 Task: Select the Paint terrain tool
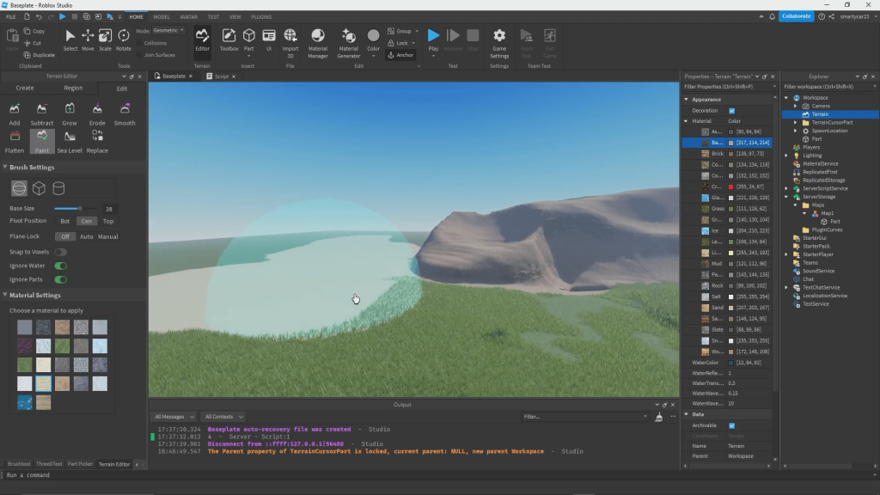coord(42,142)
